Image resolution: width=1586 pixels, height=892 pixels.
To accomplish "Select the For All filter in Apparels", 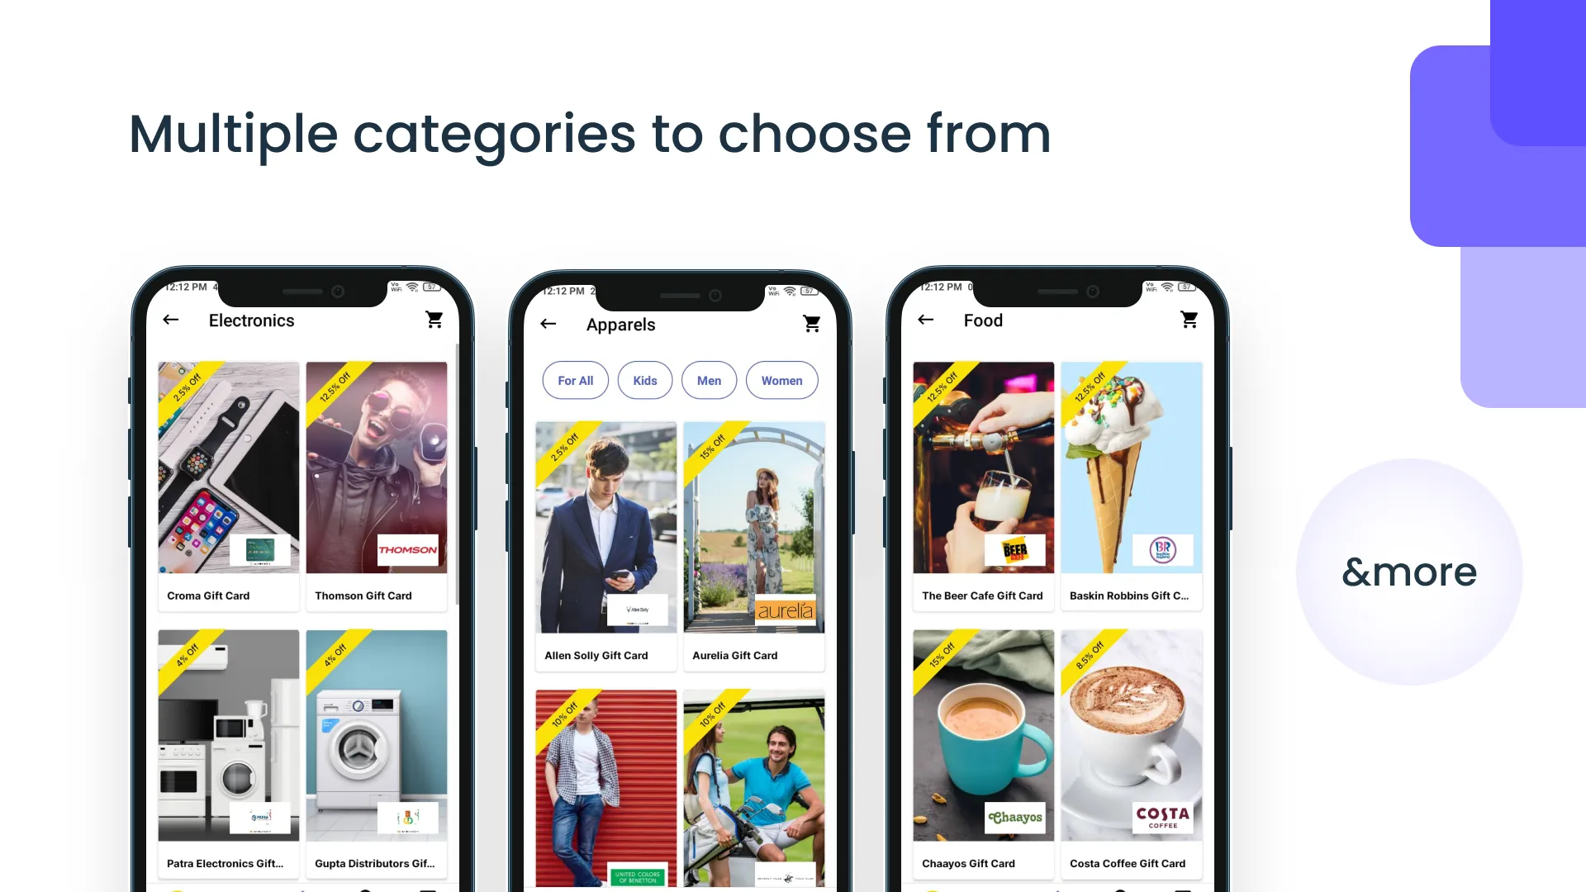I will [x=575, y=380].
